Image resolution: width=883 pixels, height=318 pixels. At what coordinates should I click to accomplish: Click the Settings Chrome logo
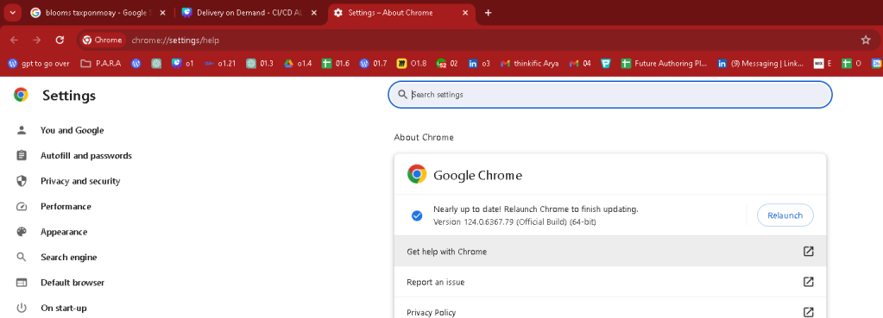tap(21, 95)
